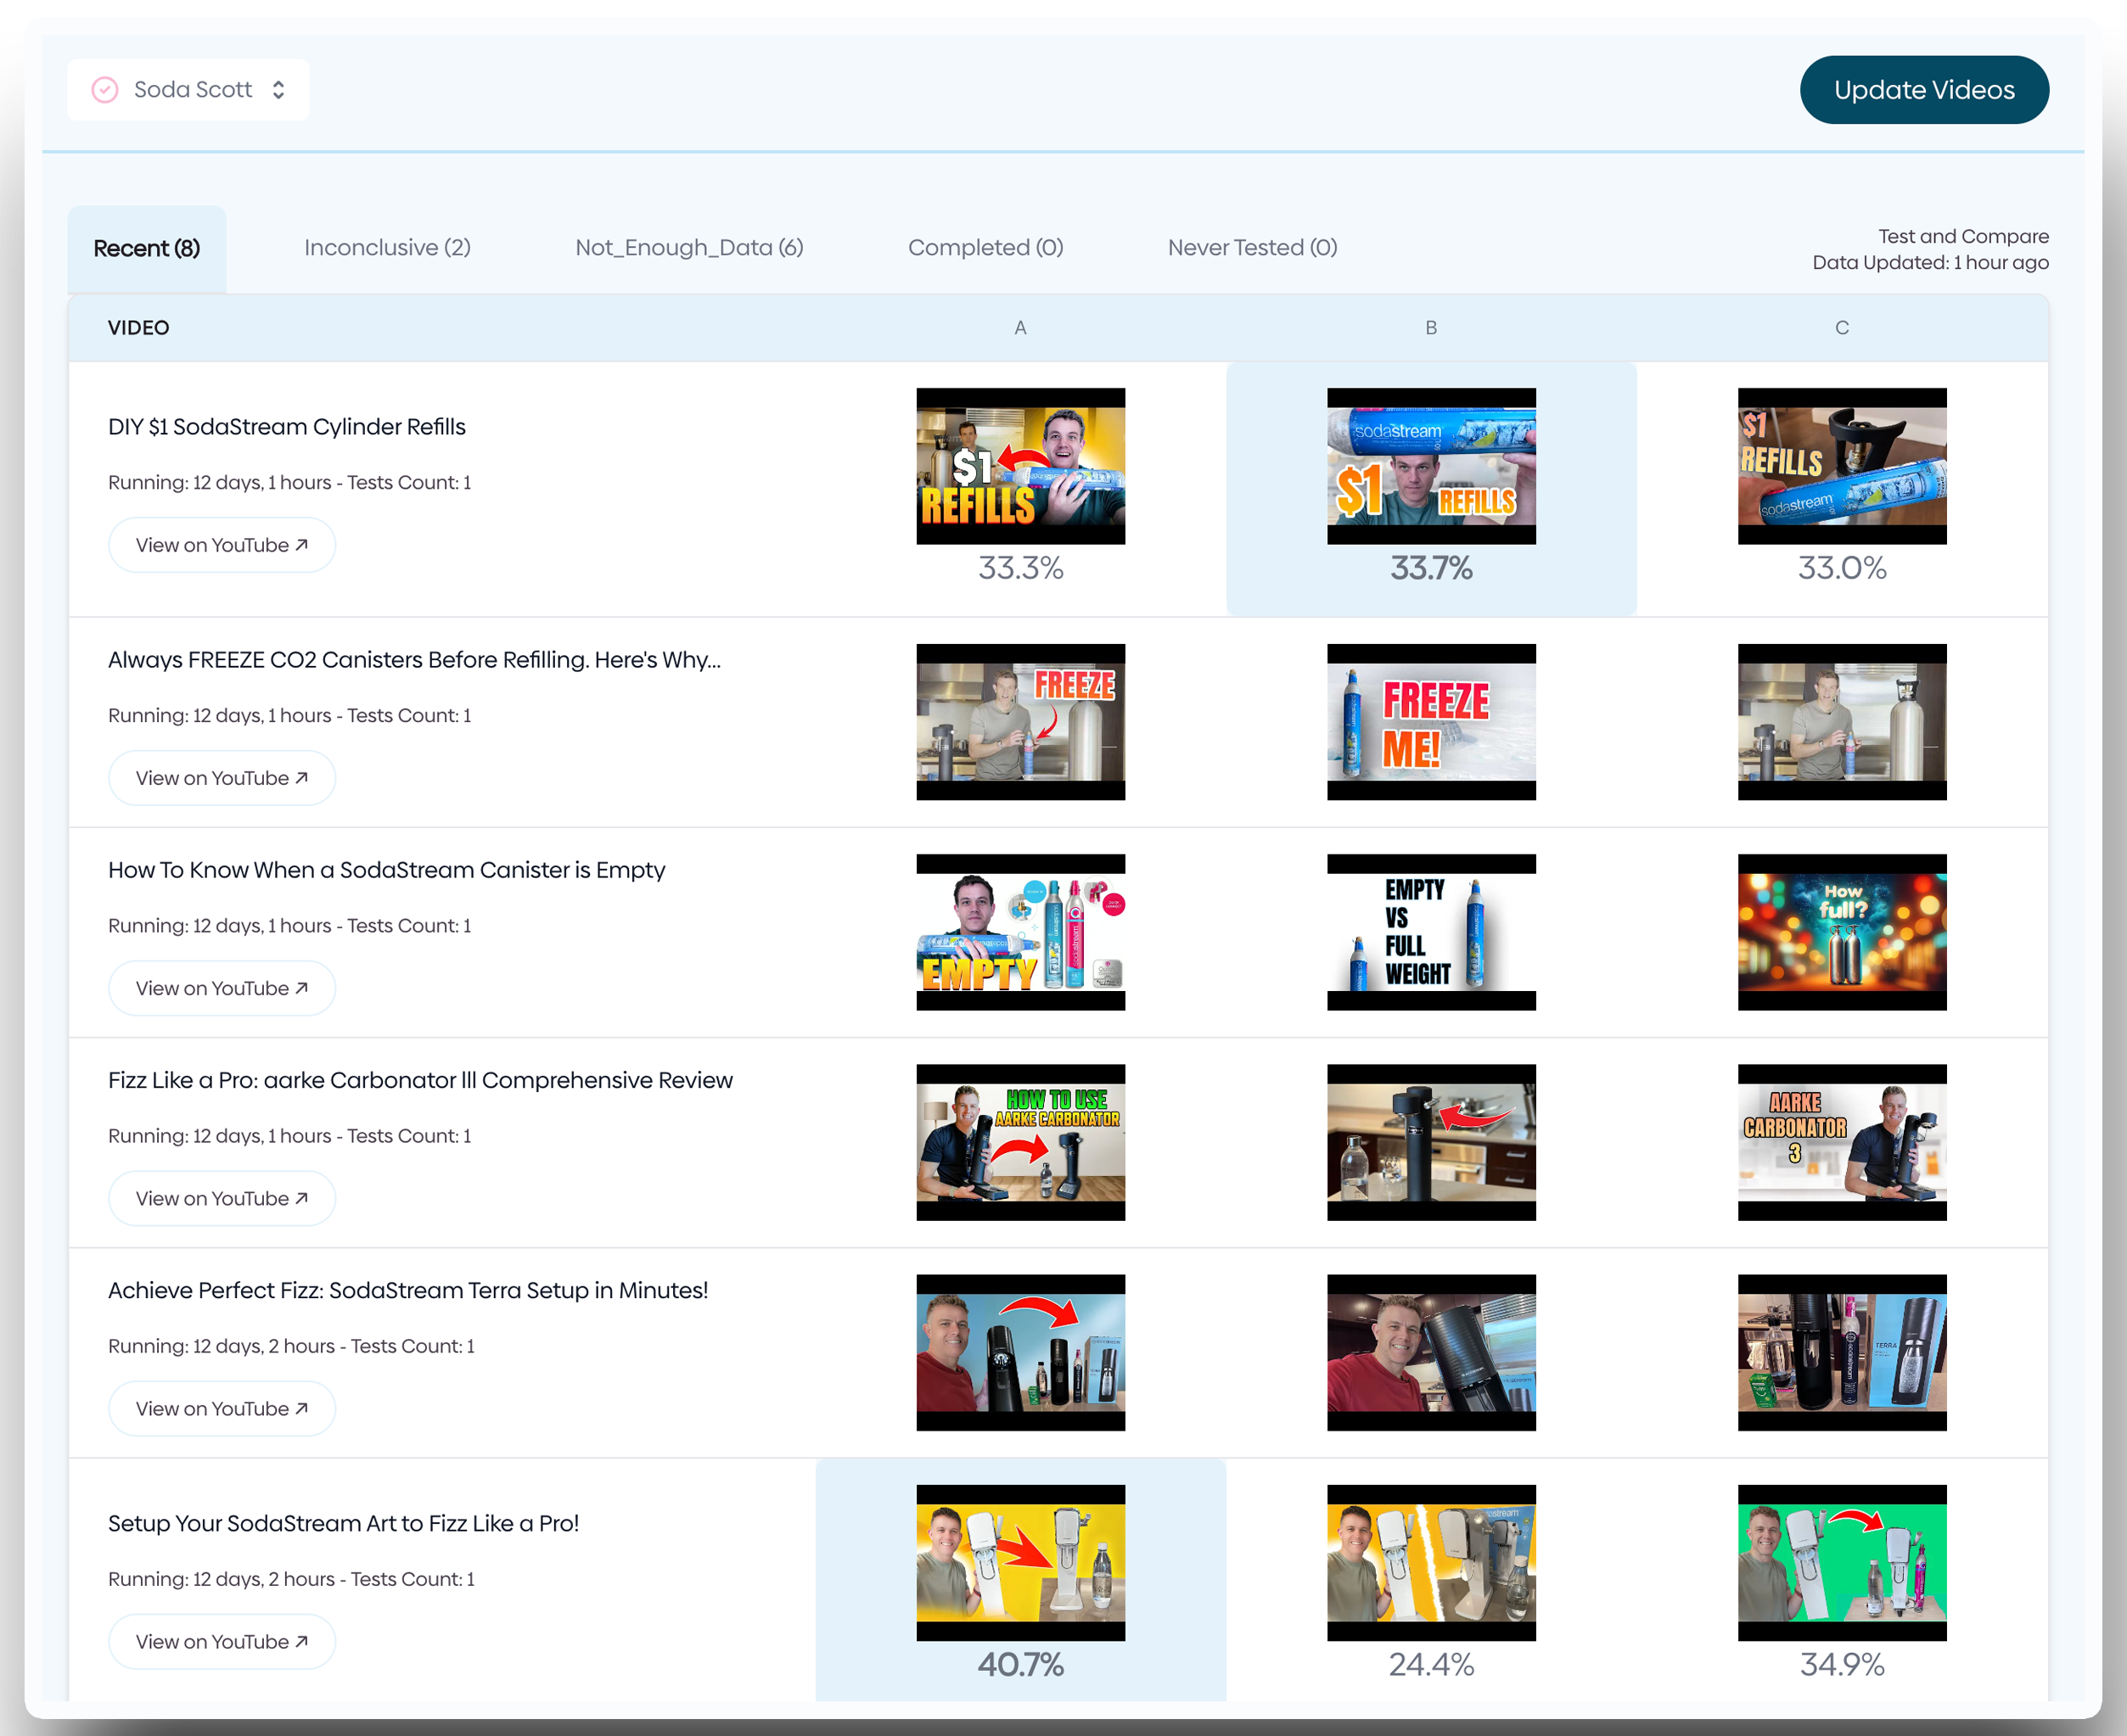Click the DIY $1 SodaStream Cylinder Refills title

pos(287,427)
